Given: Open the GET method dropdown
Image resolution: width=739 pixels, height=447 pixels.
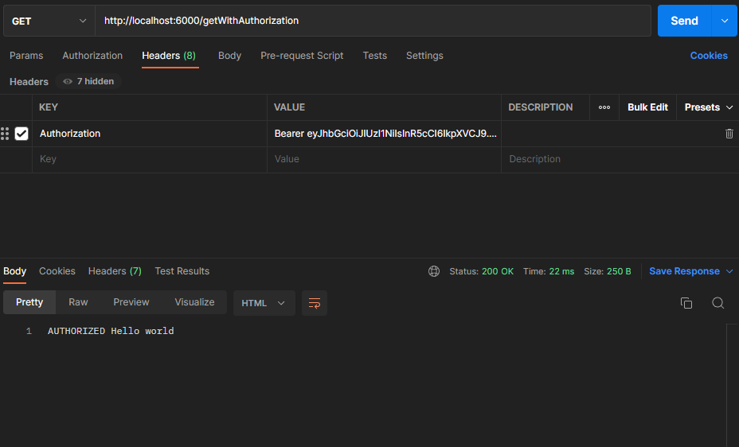Looking at the screenshot, I should click(49, 21).
